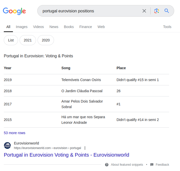The width and height of the screenshot is (180, 171).
Task: Open Portugal in Eurovision Voting & Points link
Action: (66, 155)
